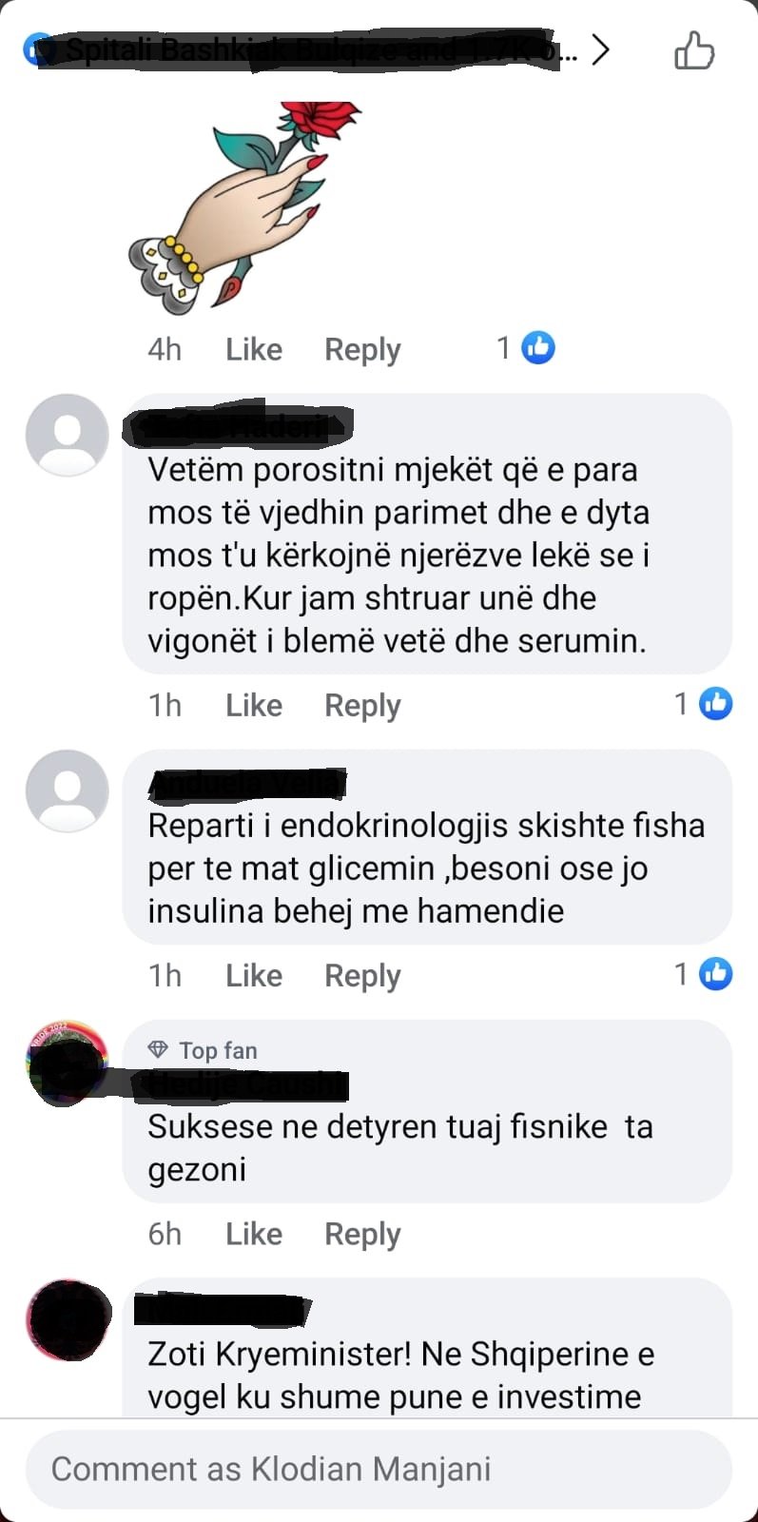This screenshot has width=758, height=1522.
Task: Reply to the rose sticker comment
Action: point(362,349)
